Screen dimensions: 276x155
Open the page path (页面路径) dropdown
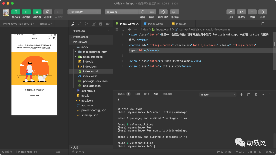[x=8, y=152]
